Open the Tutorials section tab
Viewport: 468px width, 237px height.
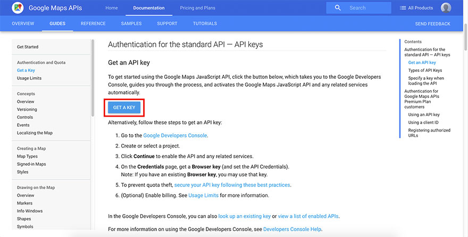click(x=205, y=23)
